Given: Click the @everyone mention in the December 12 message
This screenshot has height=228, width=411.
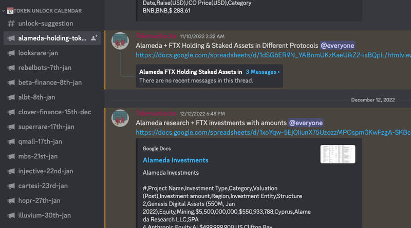Looking at the screenshot, I should coord(306,123).
